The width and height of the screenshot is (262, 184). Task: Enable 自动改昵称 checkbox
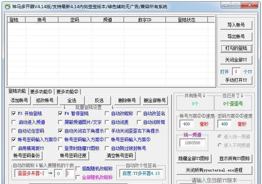(107, 114)
